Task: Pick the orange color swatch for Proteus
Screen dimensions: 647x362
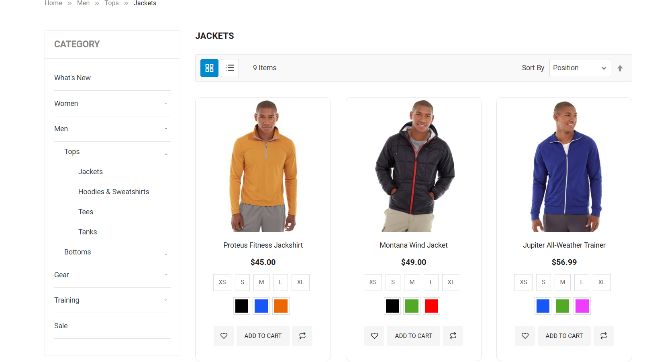Action: click(x=281, y=306)
